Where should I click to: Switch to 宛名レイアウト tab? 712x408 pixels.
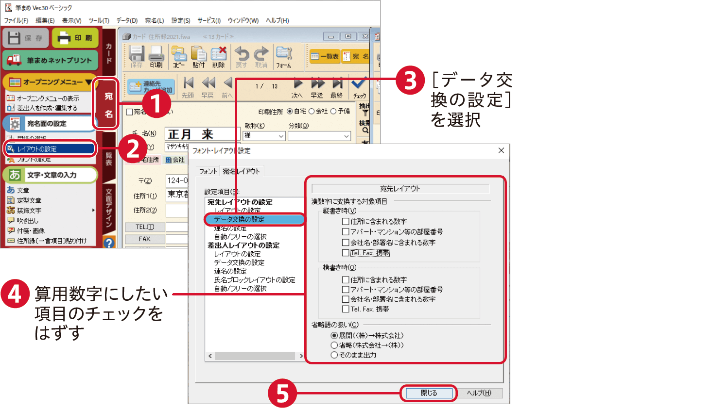pyautogui.click(x=242, y=171)
